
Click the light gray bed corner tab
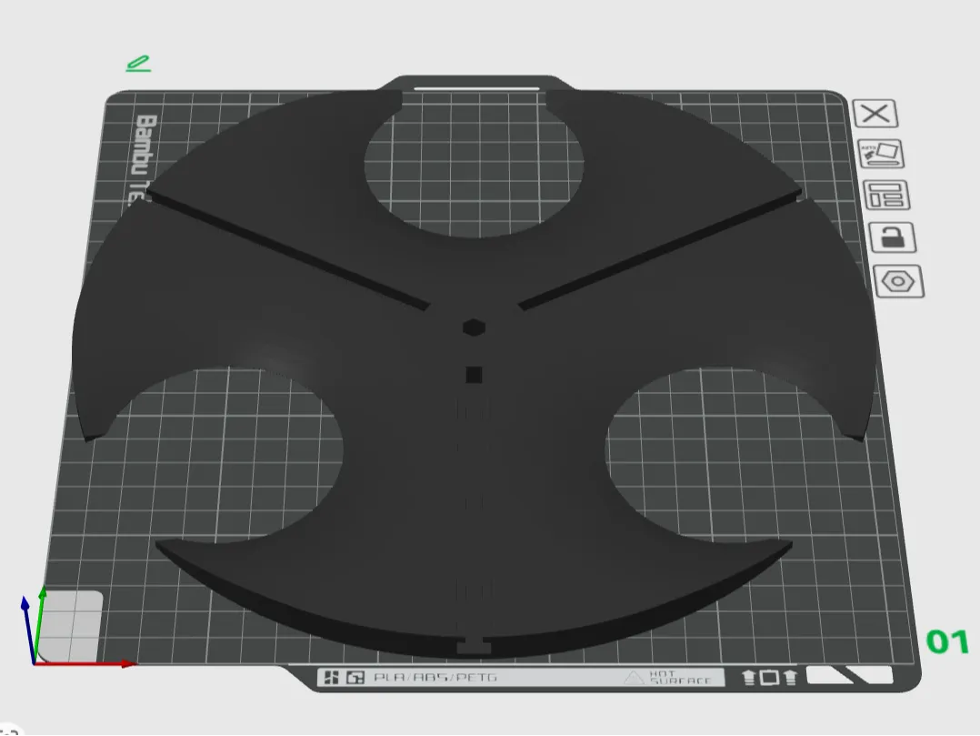(69, 625)
